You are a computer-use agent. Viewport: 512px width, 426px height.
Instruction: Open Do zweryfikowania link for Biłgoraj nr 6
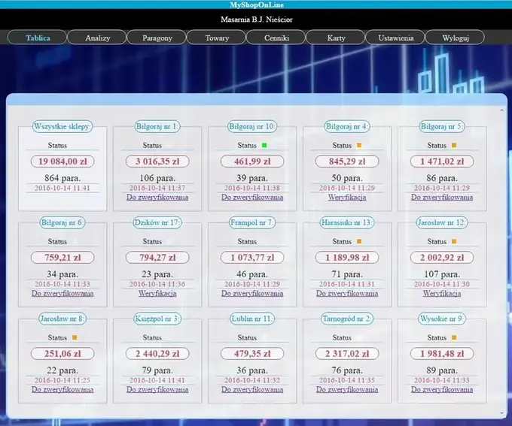click(62, 293)
